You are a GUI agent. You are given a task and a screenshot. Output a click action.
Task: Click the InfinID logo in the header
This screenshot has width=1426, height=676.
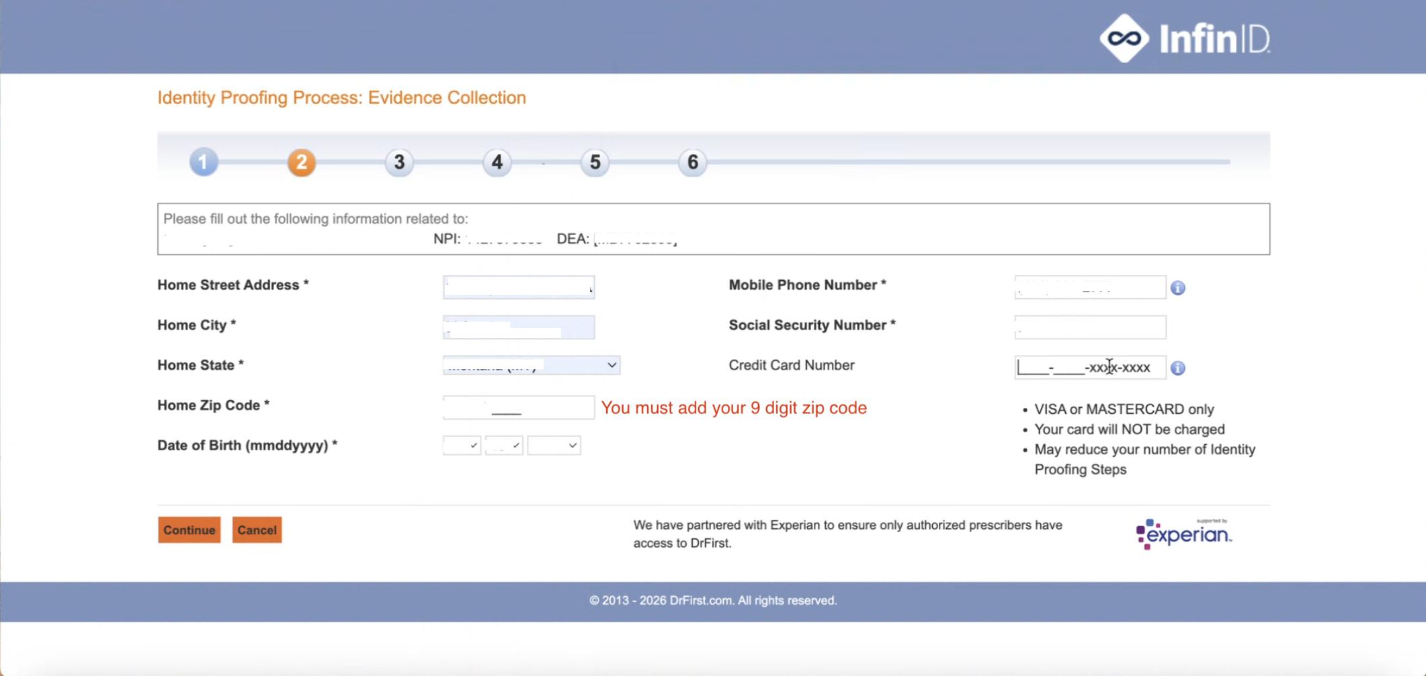[1184, 38]
